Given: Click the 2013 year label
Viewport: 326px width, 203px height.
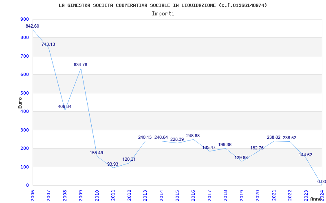Looking at the screenshot, I should pos(145,195).
